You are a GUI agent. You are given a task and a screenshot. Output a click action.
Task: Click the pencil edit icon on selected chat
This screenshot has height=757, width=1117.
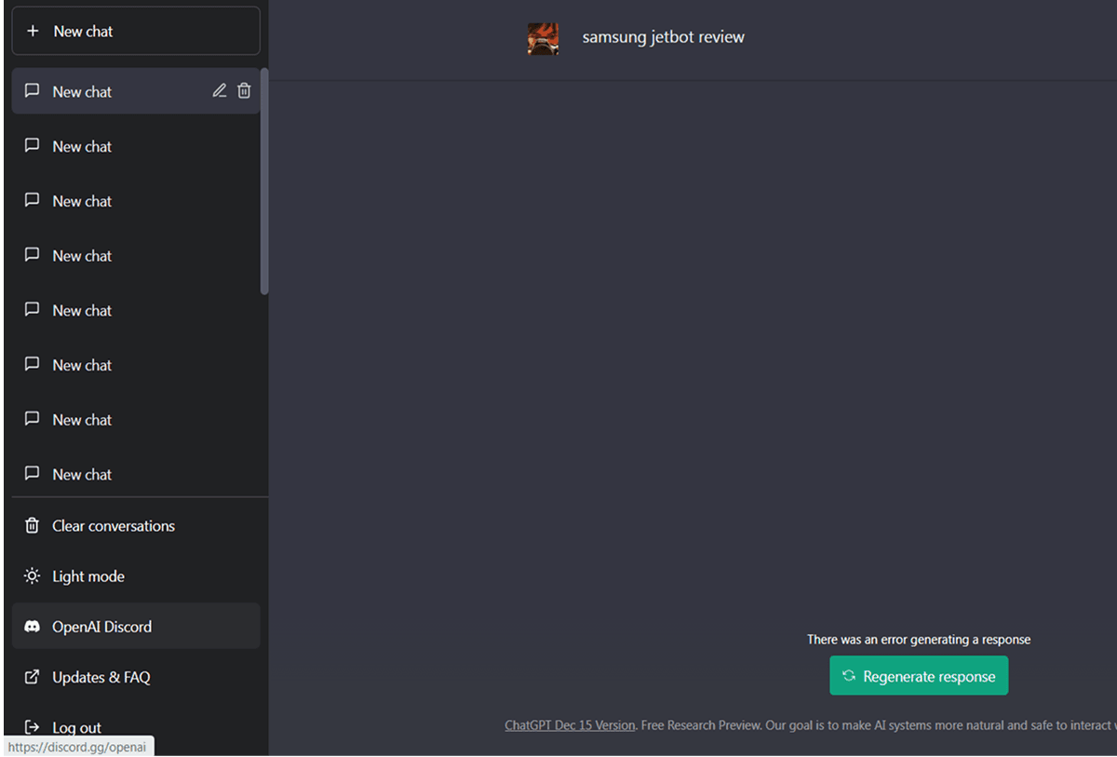coord(220,91)
